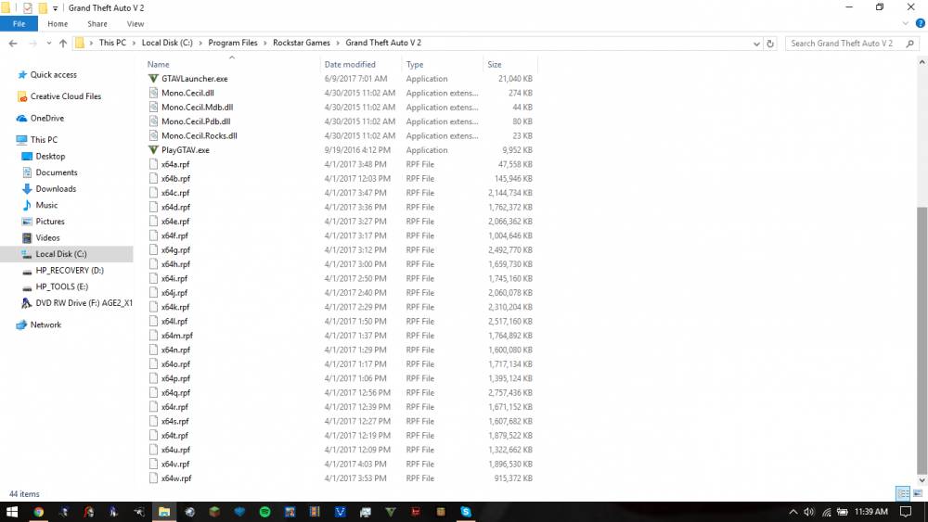928x522 pixels.
Task: Expand the ribbon with chevron
Action: point(906,24)
